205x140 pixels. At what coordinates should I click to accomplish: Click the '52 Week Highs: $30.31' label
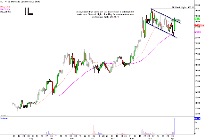point(183,7)
